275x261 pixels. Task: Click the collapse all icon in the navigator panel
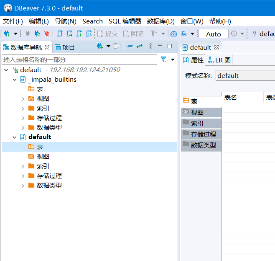[x=130, y=47]
